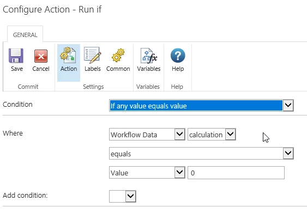Expand the Workflow Data source dropdown
This screenshot has width=307, height=213.
click(147, 135)
